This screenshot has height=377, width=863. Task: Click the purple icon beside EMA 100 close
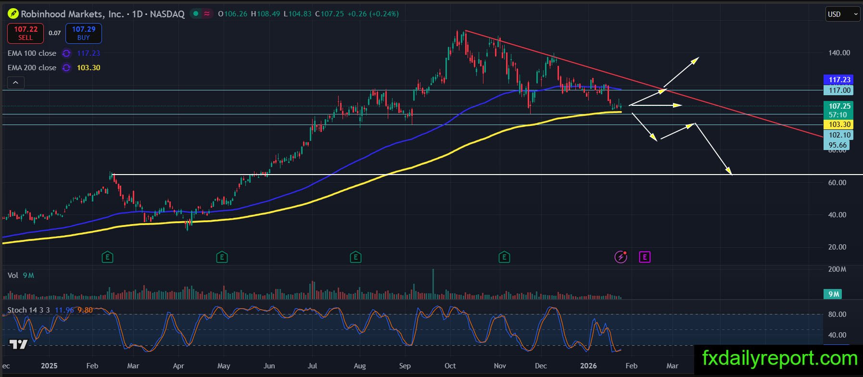tap(66, 53)
